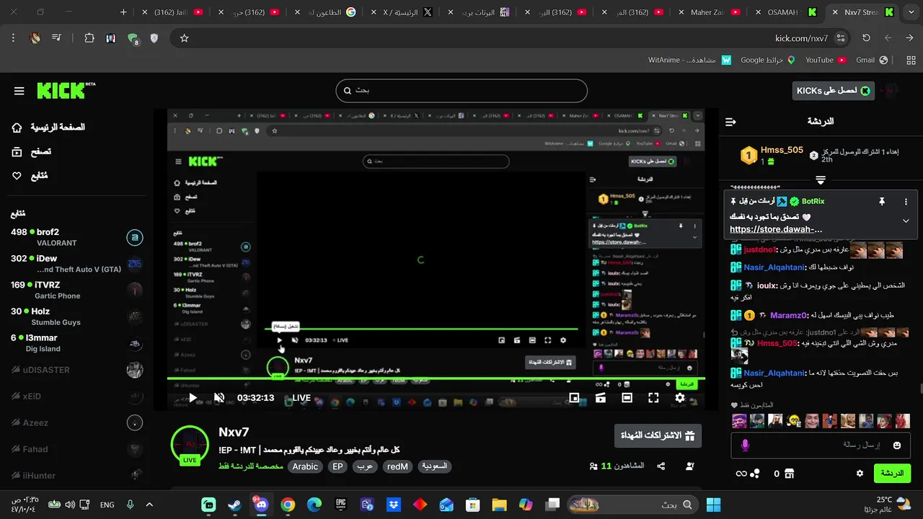Select the Arabic tag

[x=305, y=466]
